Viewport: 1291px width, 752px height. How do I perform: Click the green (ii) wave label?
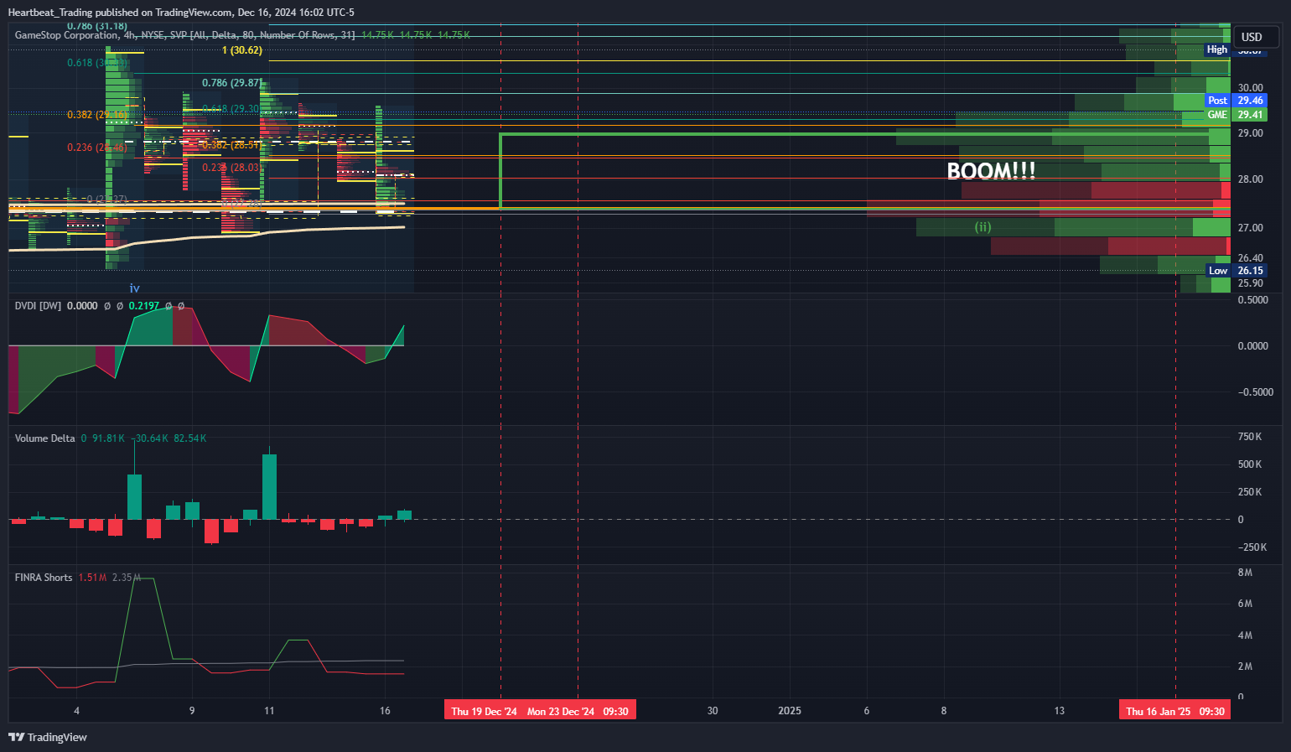coord(983,226)
